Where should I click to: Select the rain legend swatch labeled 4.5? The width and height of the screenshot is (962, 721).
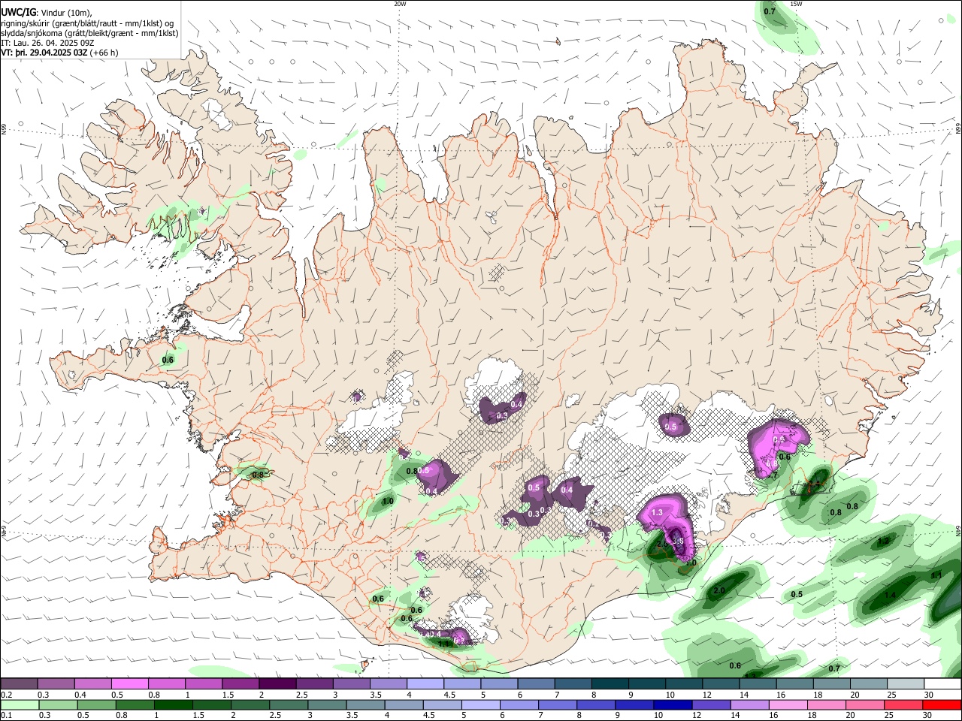[442, 705]
